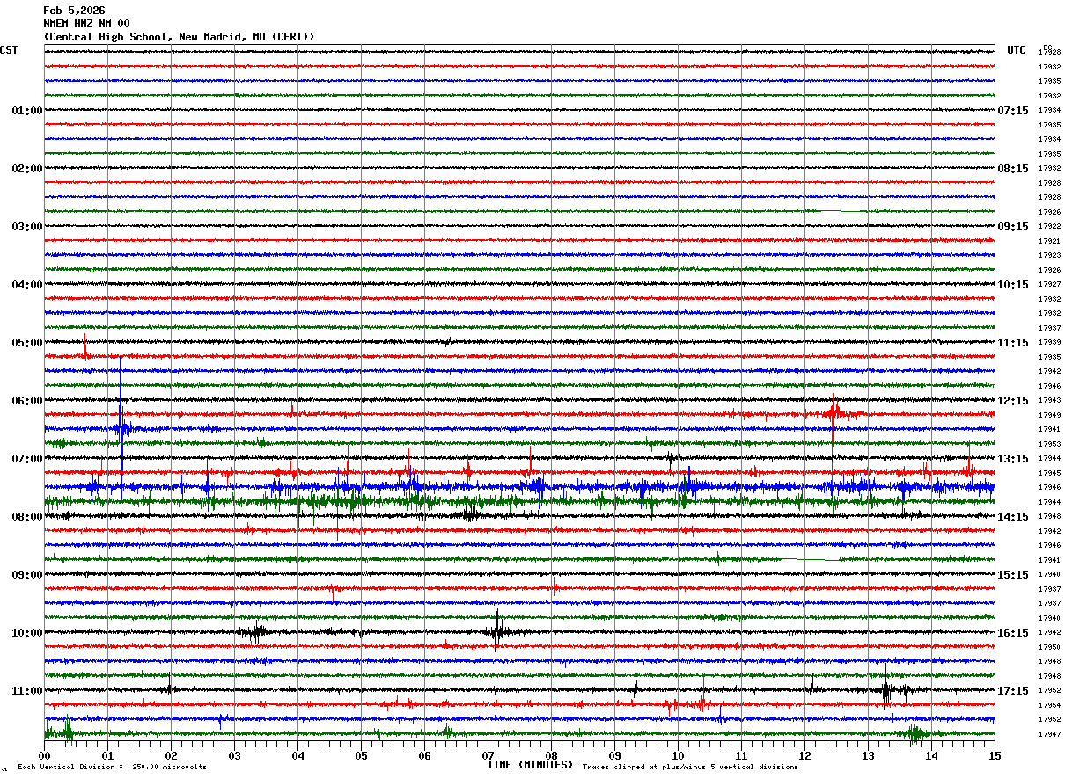
Task: Select the 05:00 CST row label
Action: [x=27, y=343]
